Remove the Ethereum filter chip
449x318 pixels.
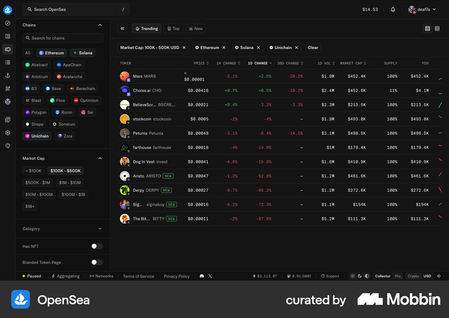tap(224, 48)
